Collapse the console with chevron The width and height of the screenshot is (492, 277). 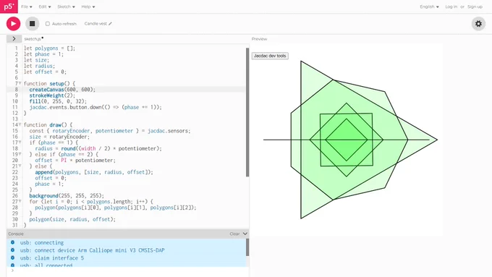click(x=245, y=234)
